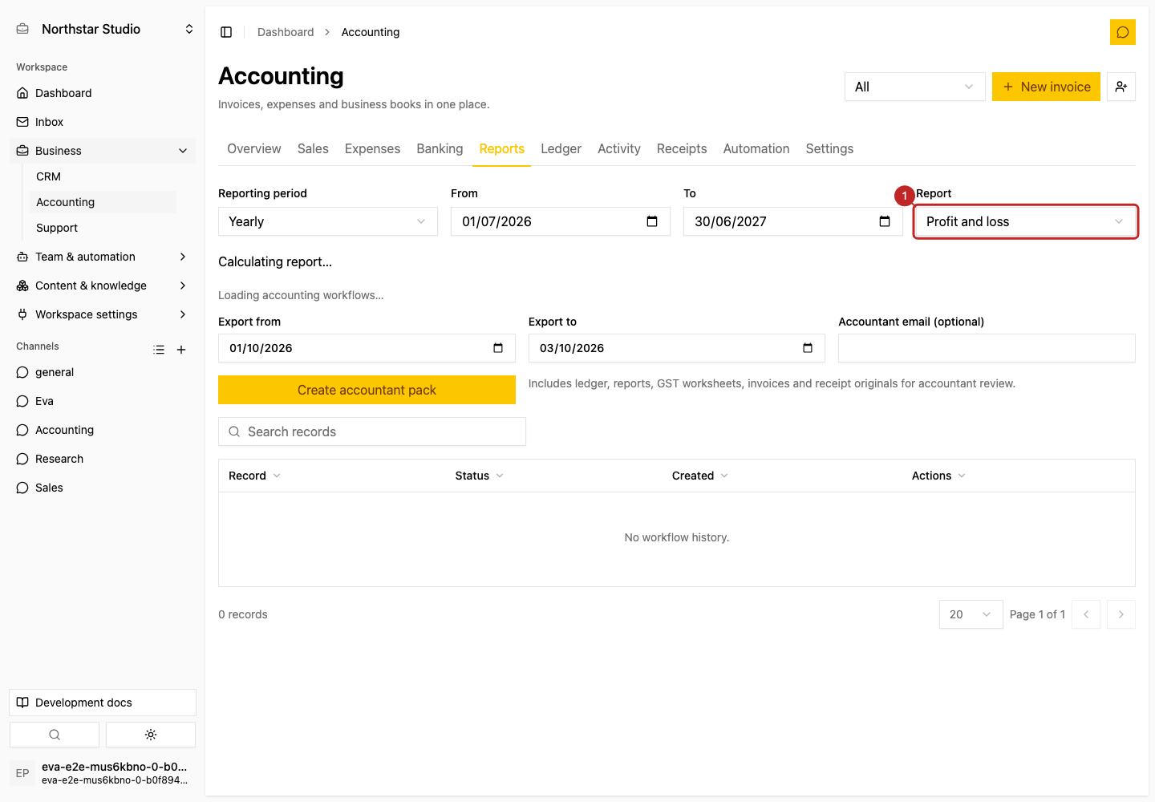Expand Content & knowledge section
The image size is (1155, 802).
[103, 286]
